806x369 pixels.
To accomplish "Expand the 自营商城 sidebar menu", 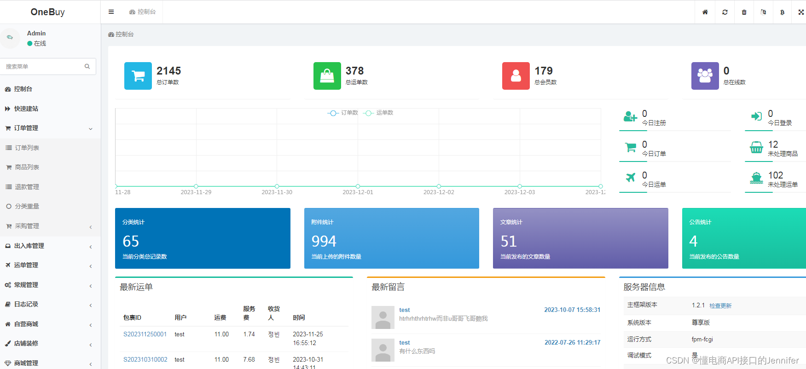I will [50, 324].
